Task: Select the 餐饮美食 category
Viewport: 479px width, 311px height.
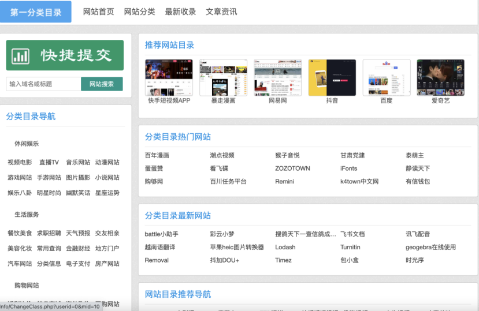Action: [20, 233]
